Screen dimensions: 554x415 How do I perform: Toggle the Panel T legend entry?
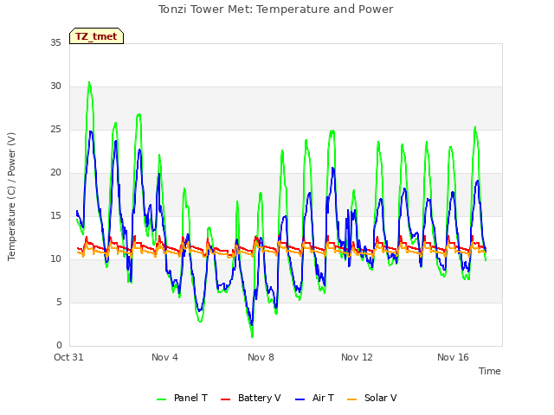[x=183, y=398]
